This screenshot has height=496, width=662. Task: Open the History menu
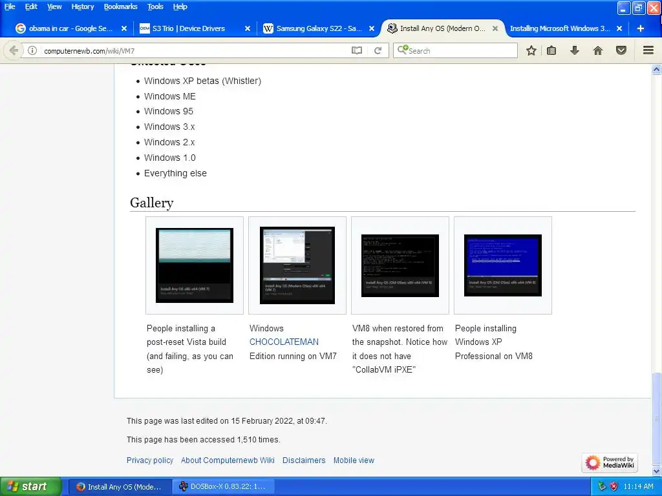click(x=82, y=6)
